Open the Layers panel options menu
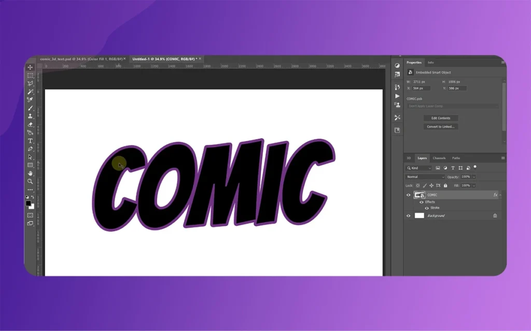531x331 pixels. (503, 158)
